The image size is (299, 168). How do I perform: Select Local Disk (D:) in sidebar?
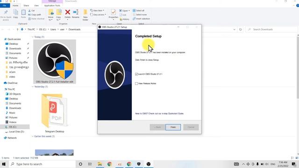tap(16, 132)
